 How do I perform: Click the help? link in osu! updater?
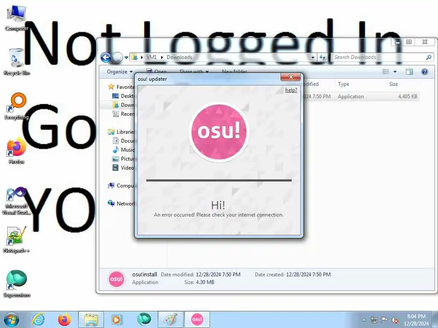(x=291, y=90)
